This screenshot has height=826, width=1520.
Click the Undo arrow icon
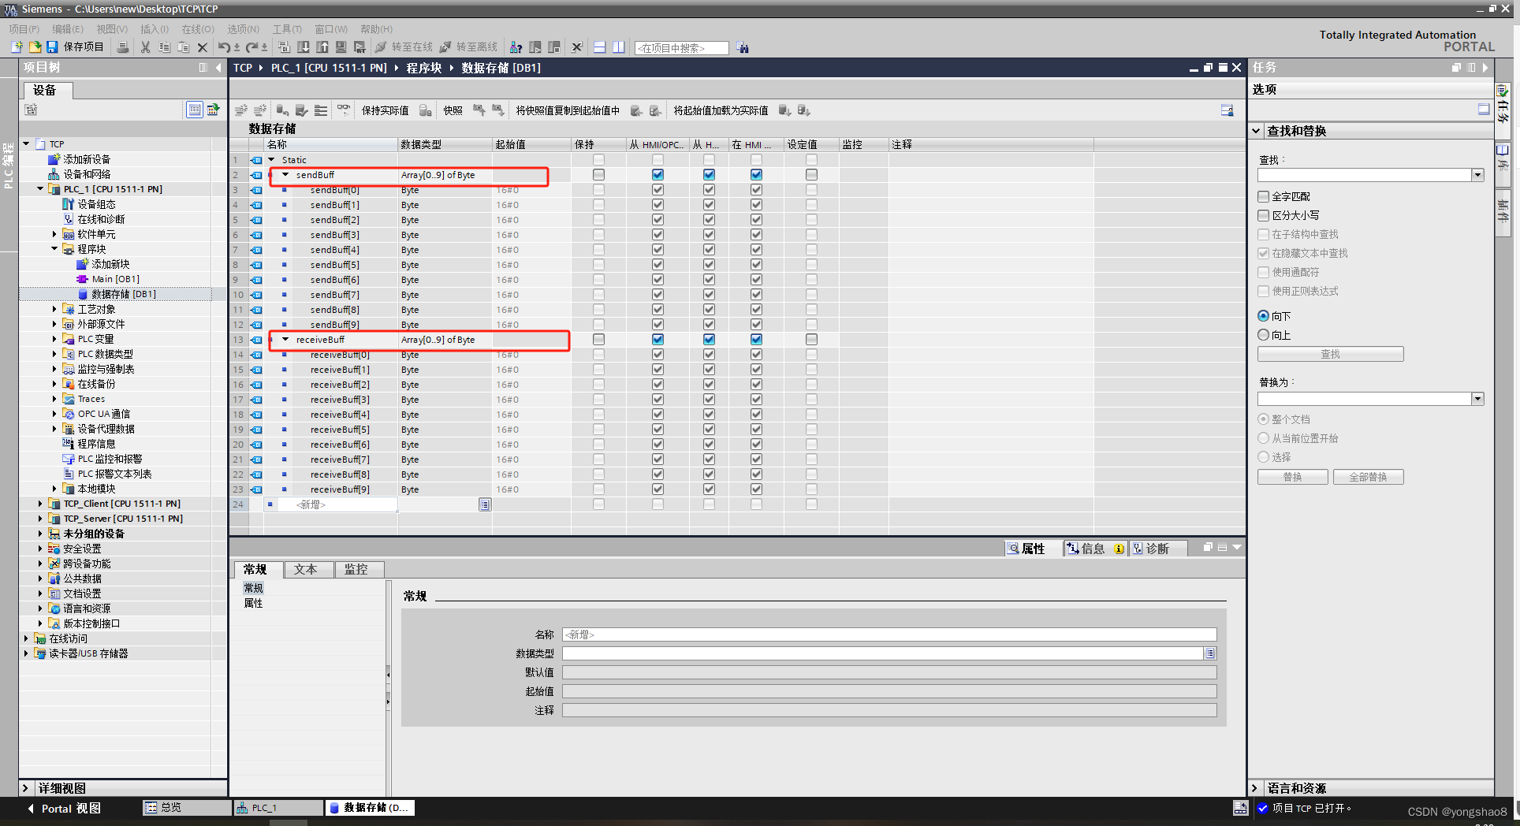click(x=224, y=47)
